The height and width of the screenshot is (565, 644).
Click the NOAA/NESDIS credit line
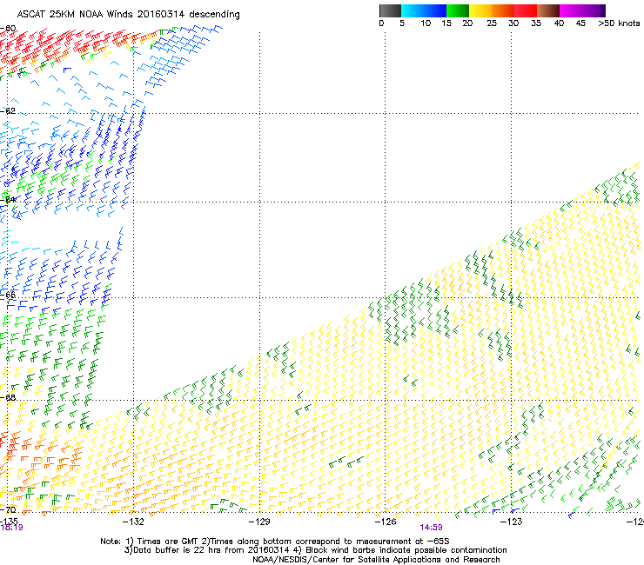pos(376,560)
